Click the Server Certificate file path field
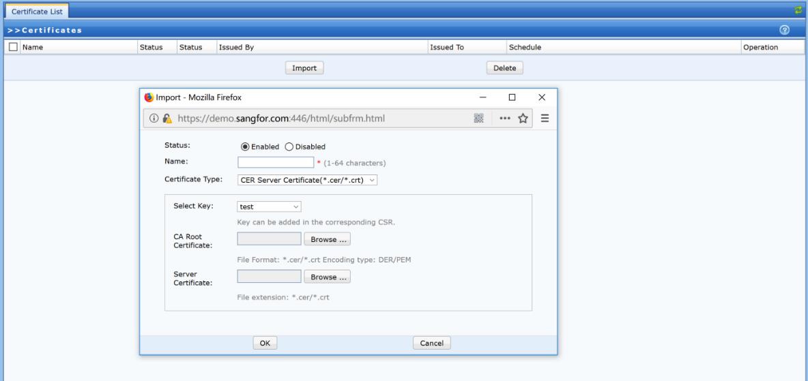 click(x=269, y=277)
